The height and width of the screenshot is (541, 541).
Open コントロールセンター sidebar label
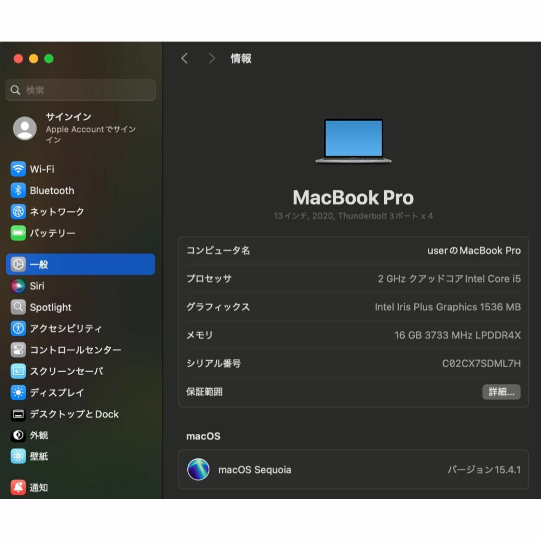pos(75,350)
